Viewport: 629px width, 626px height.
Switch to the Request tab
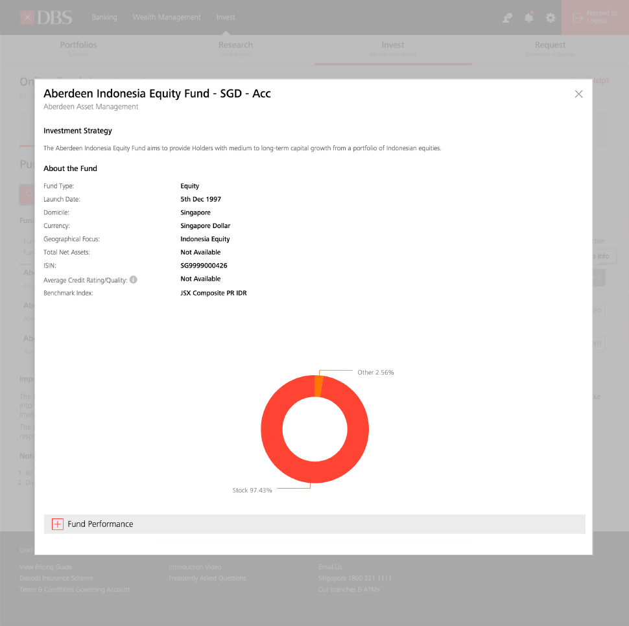coord(551,49)
